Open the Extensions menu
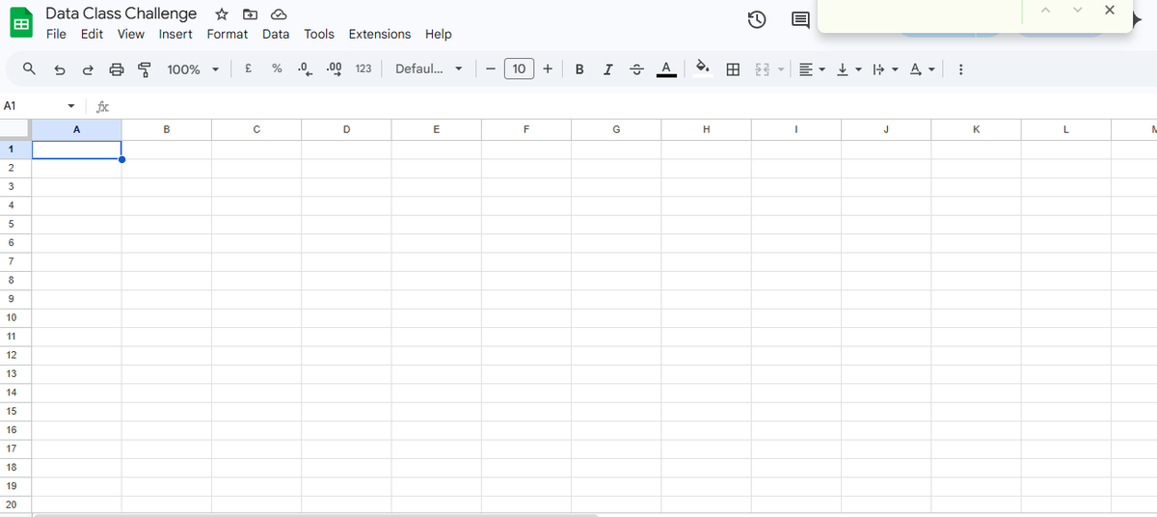This screenshot has height=517, width=1157. (380, 34)
